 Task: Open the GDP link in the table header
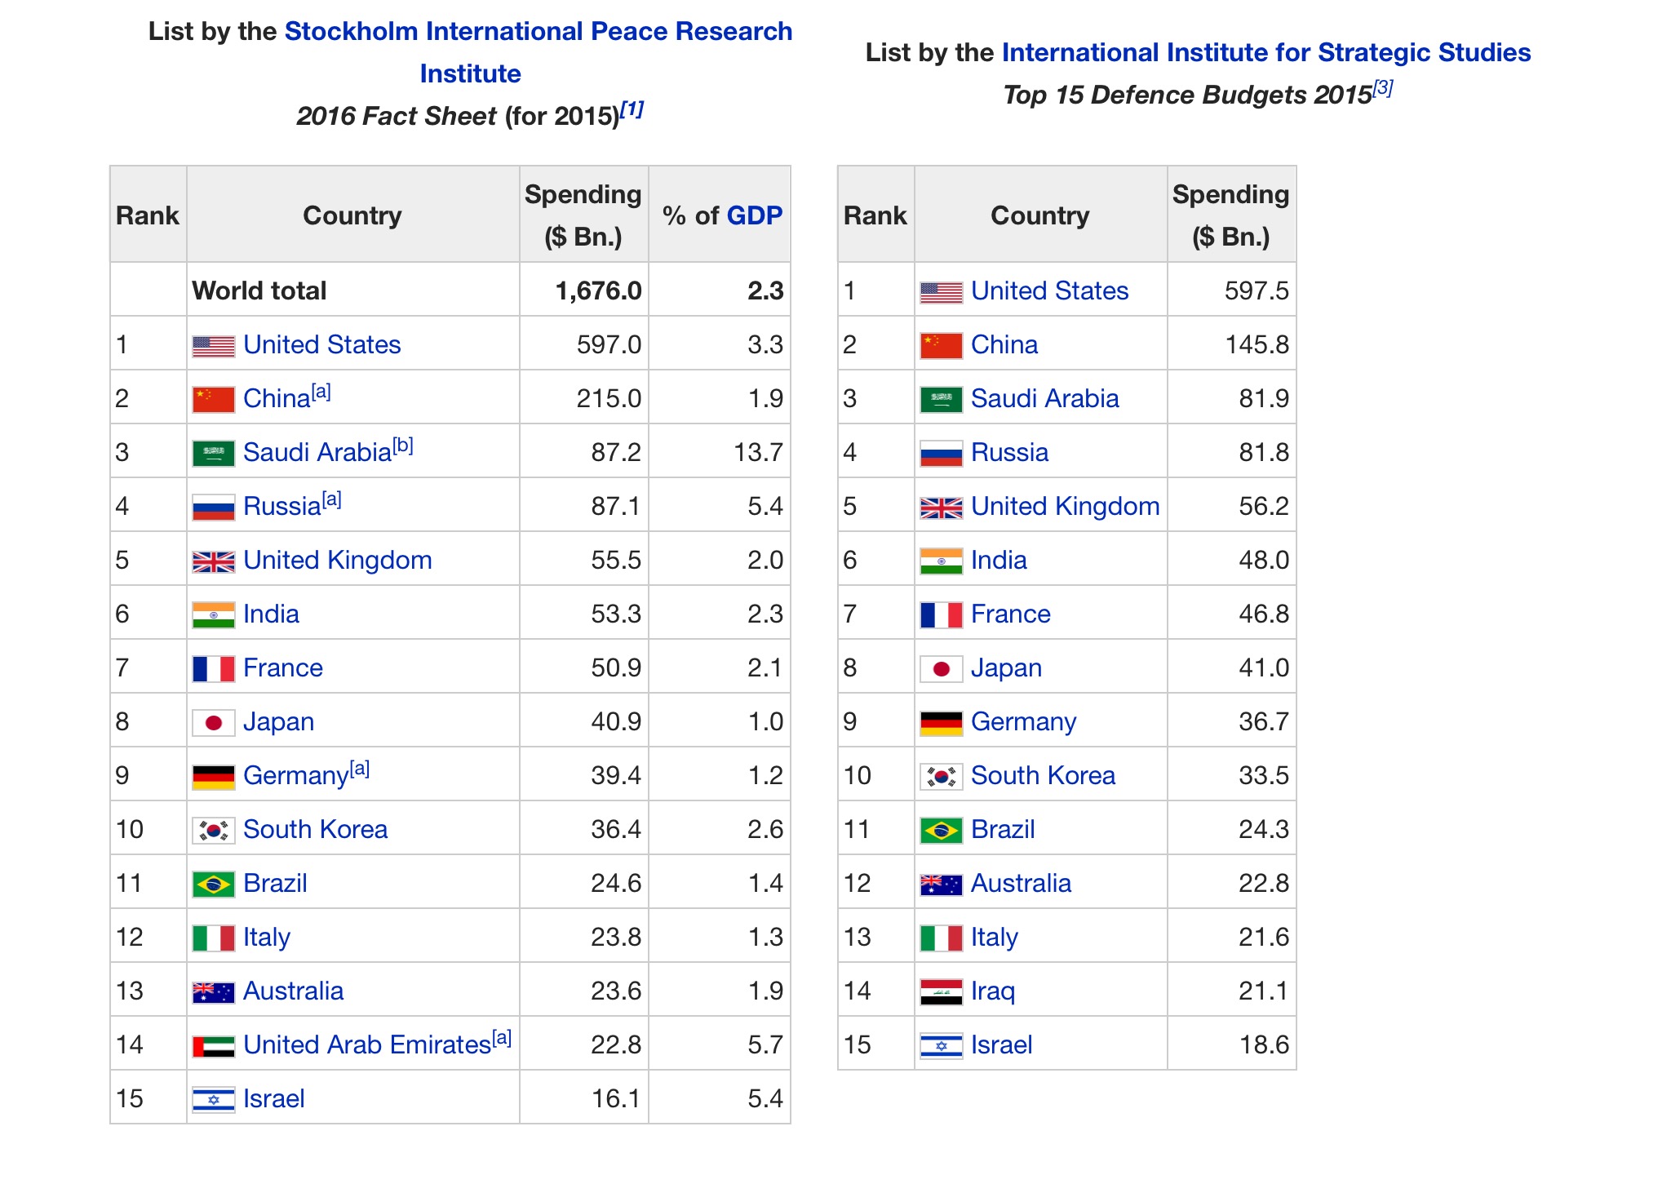pos(755,215)
